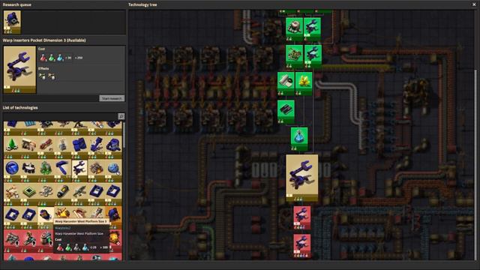Open the stone furnace green tree node
Image resolution: width=480 pixels, height=270 pixels.
click(x=294, y=29)
